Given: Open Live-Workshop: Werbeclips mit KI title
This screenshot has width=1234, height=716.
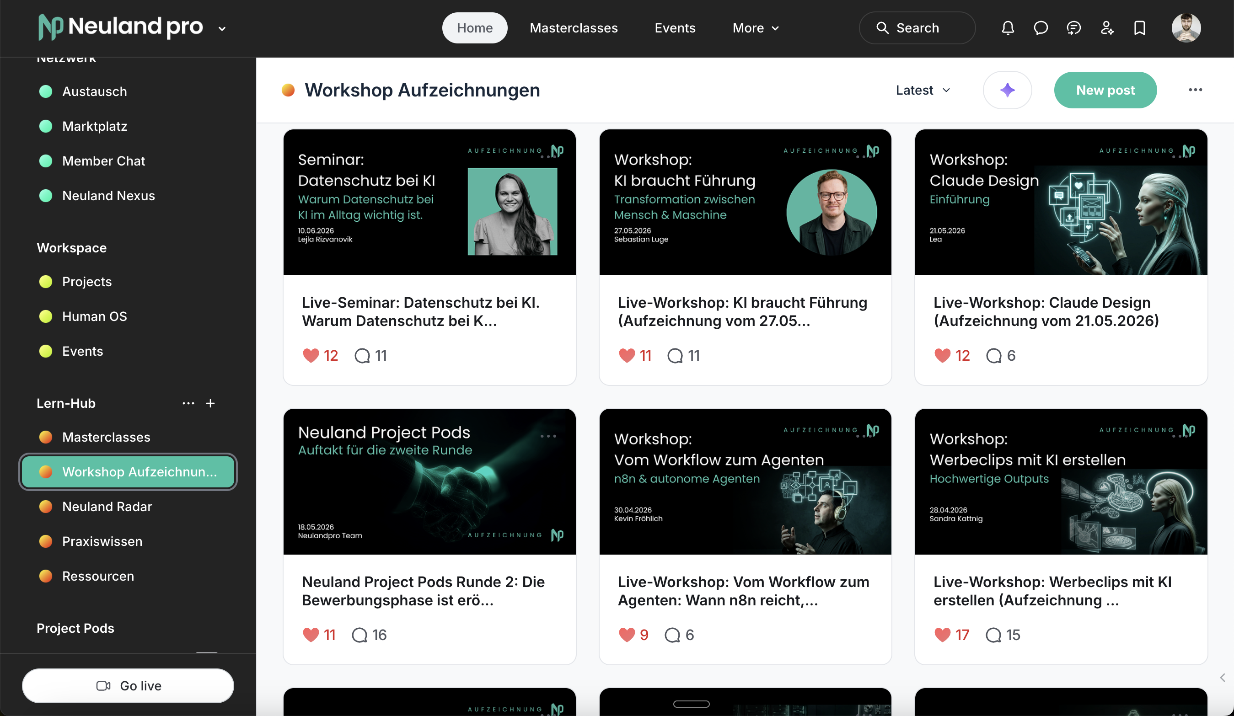Looking at the screenshot, I should click(x=1052, y=591).
